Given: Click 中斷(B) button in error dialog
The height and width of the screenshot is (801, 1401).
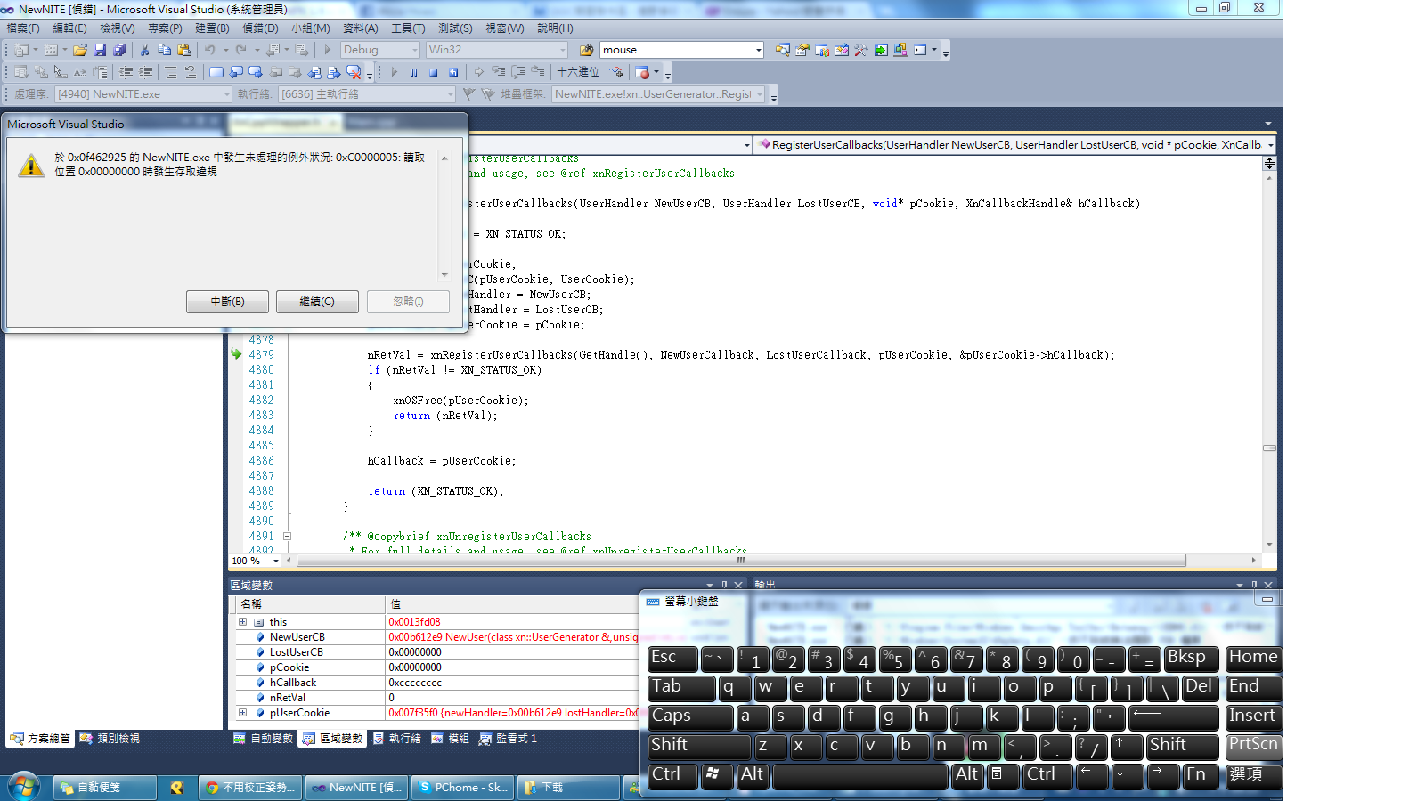Looking at the screenshot, I should pyautogui.click(x=227, y=302).
